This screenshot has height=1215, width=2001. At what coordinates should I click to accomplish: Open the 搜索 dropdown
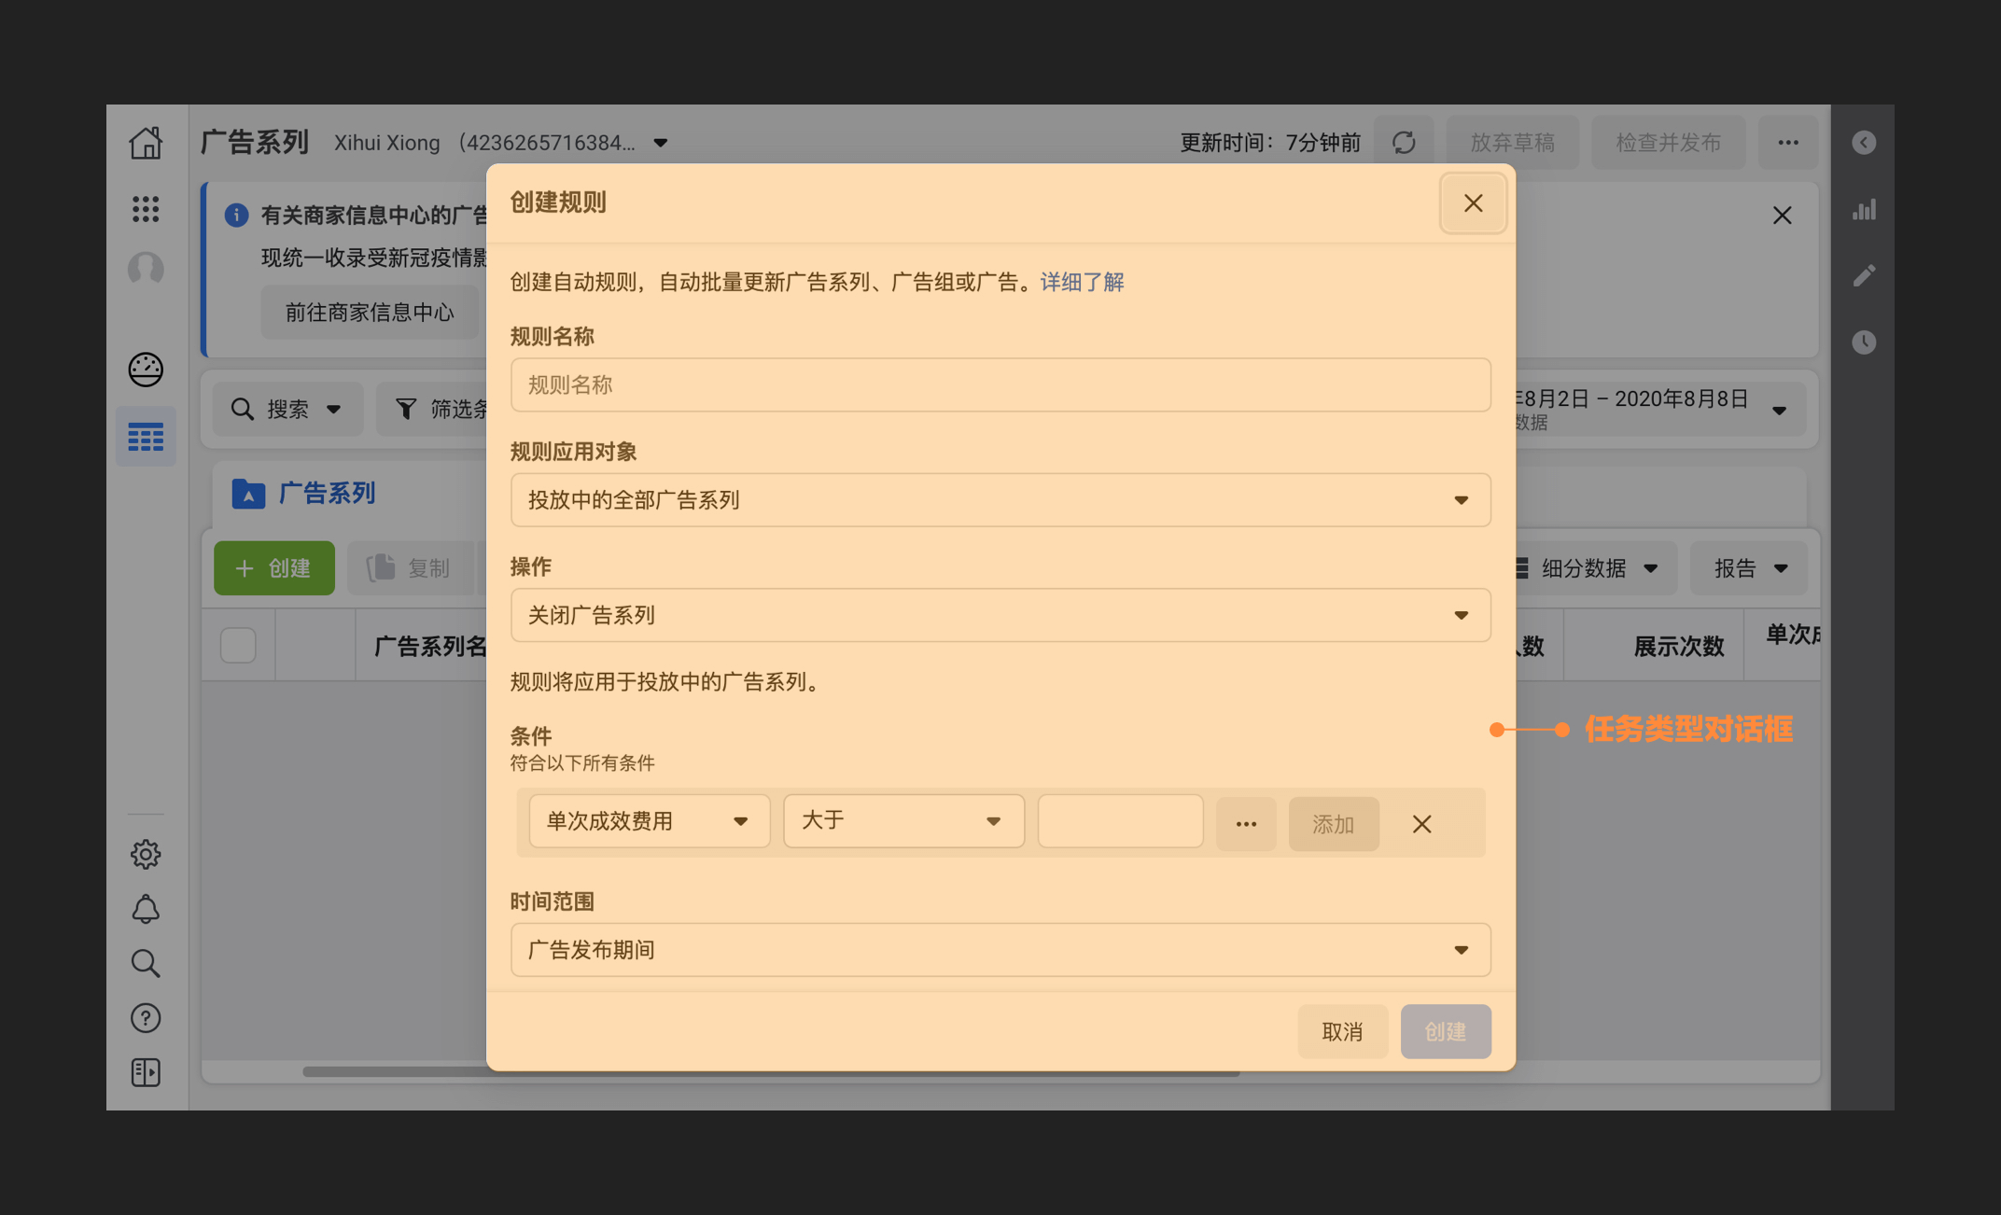click(x=287, y=410)
